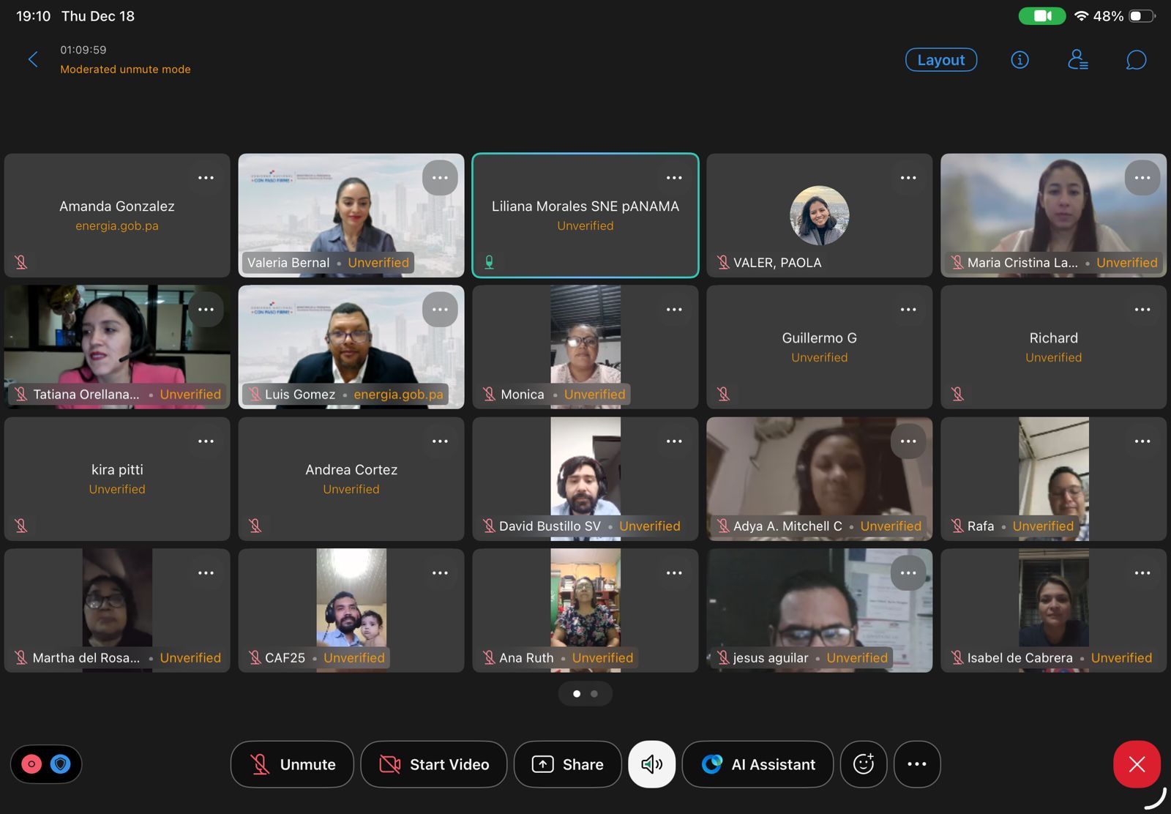Open the participants list icon
The image size is (1171, 814).
[1077, 60]
